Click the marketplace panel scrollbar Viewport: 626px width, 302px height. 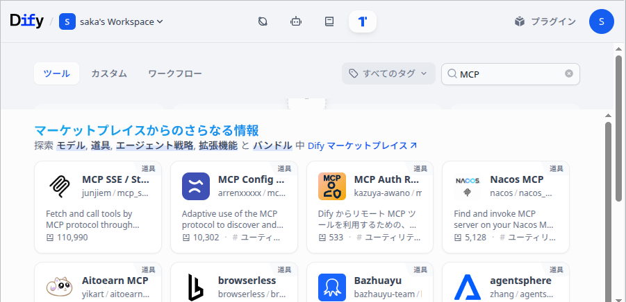[608, 211]
